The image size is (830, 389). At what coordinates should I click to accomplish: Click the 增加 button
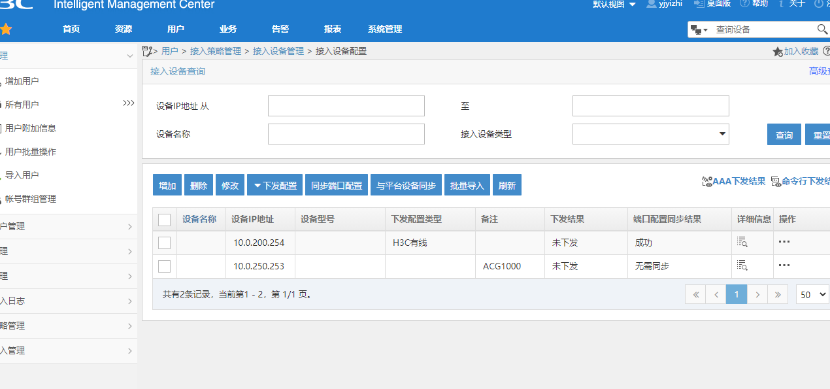[x=167, y=186]
